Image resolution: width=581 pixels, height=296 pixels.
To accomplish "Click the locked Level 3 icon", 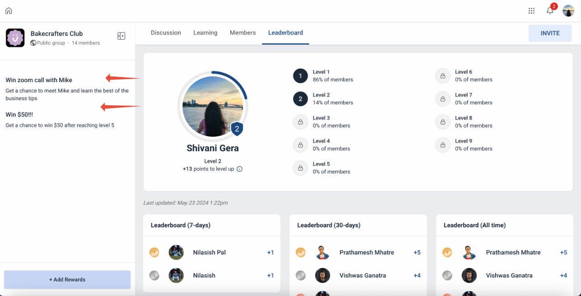I will 300,122.
